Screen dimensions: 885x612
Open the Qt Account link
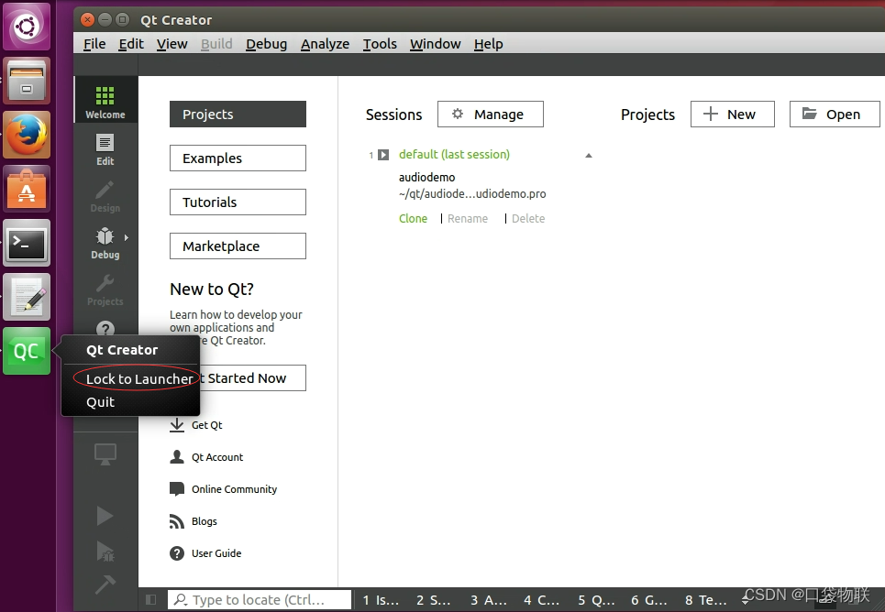pyautogui.click(x=206, y=457)
